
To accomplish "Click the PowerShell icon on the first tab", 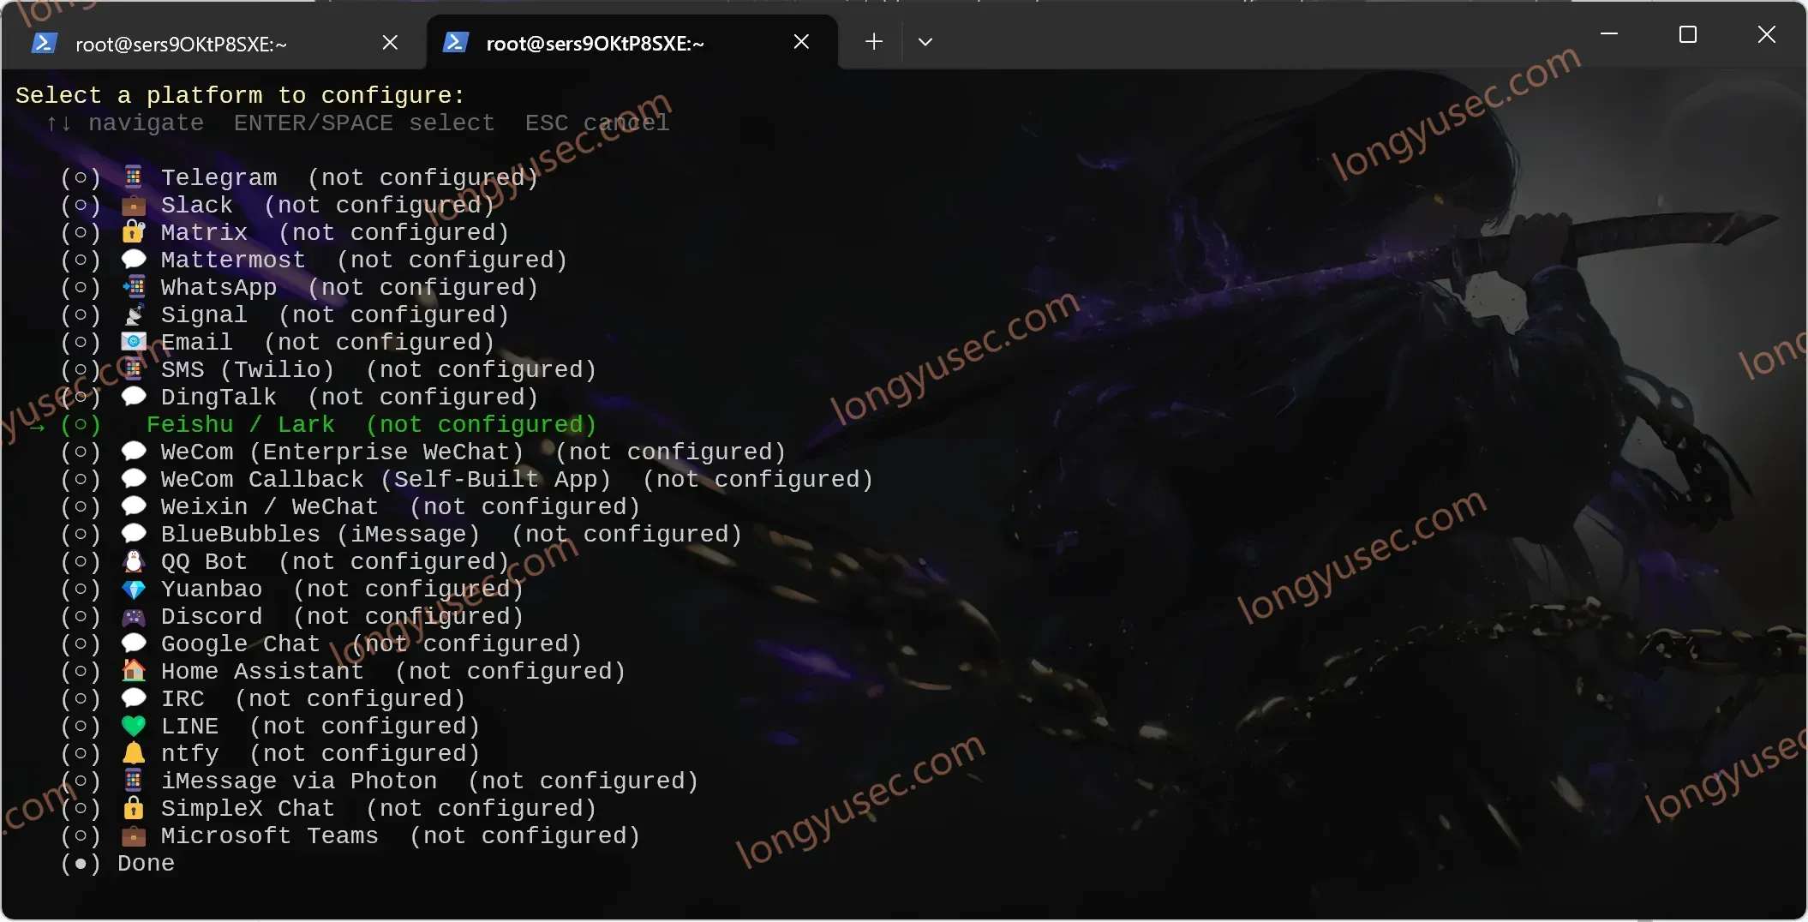I will [x=44, y=43].
